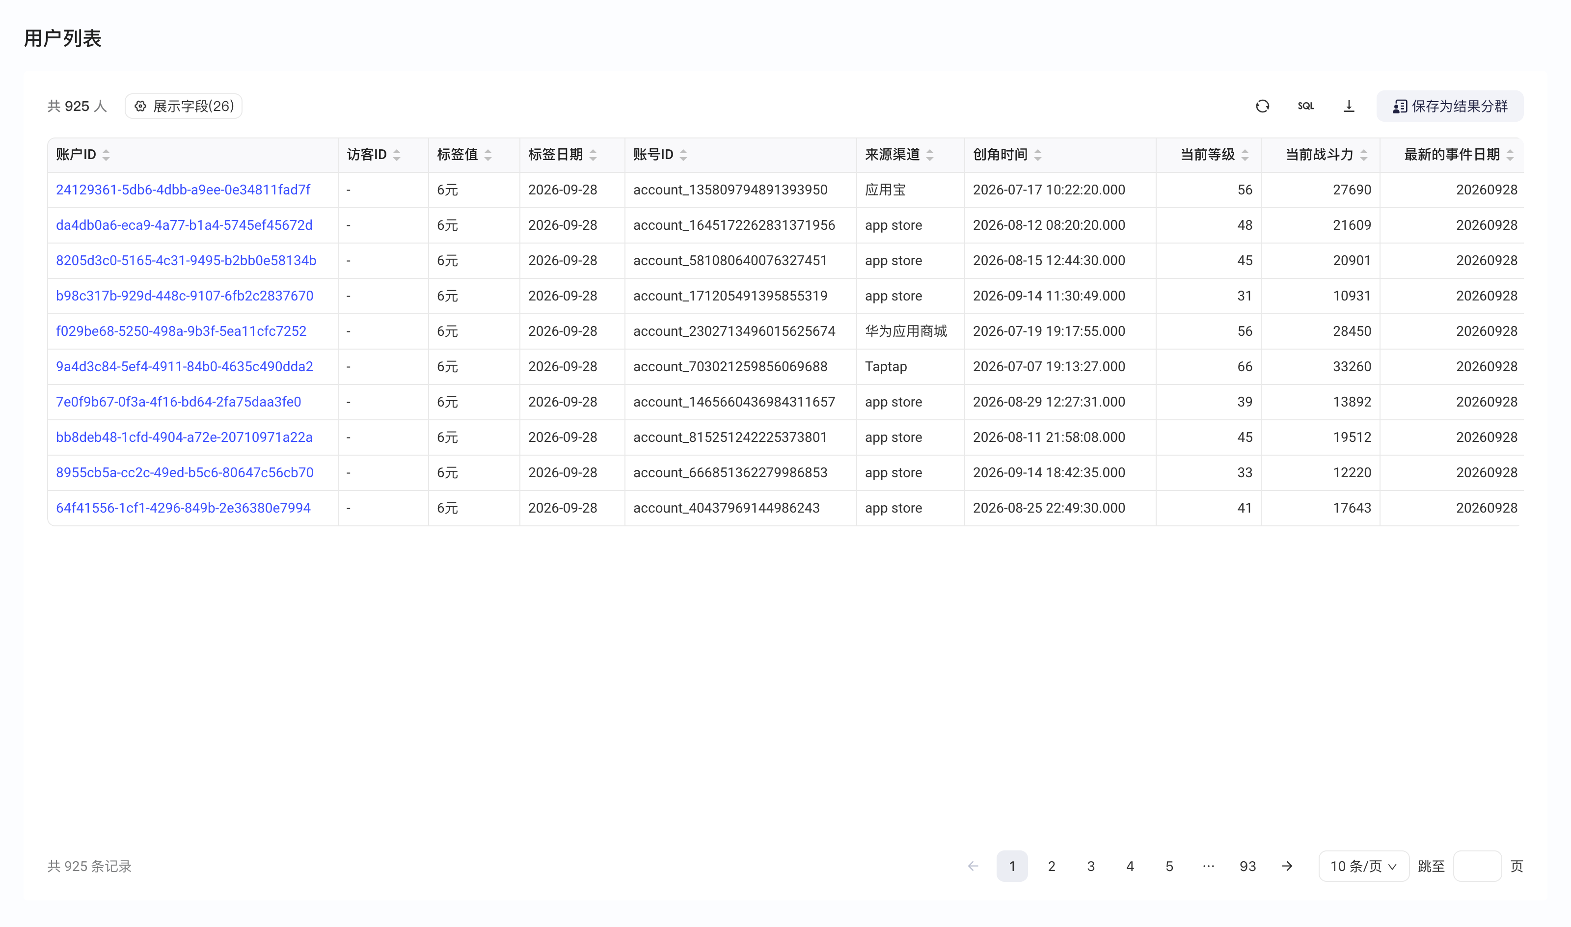The height and width of the screenshot is (927, 1571).
Task: Open the 10 条/页 page size dropdown
Action: click(1363, 866)
